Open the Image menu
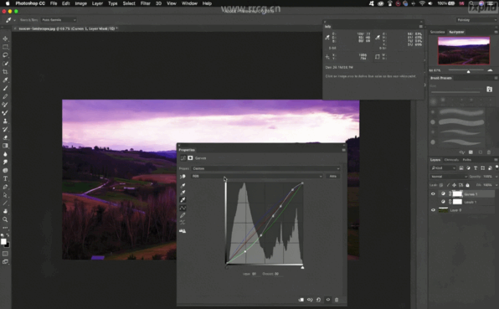 pos(81,3)
